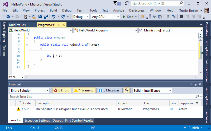This screenshot has height=131, width=211.
Task: Switch to Find Symbol Results tab
Action: (79, 121)
